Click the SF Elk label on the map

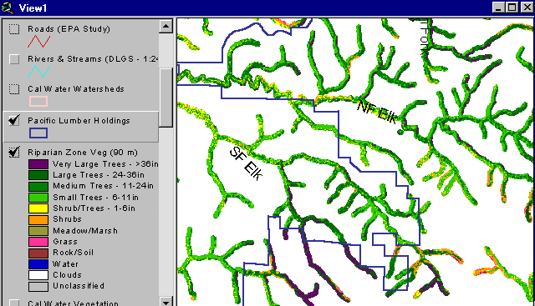pos(246,163)
